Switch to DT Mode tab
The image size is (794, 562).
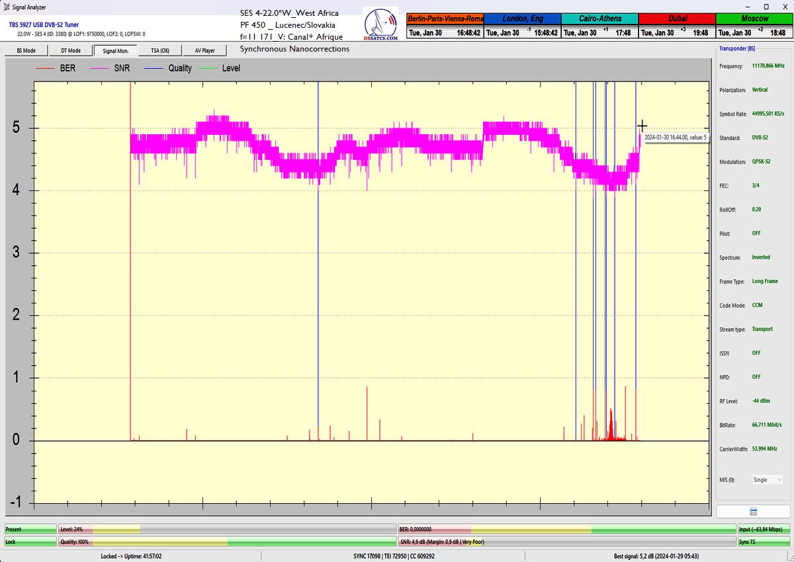(71, 50)
